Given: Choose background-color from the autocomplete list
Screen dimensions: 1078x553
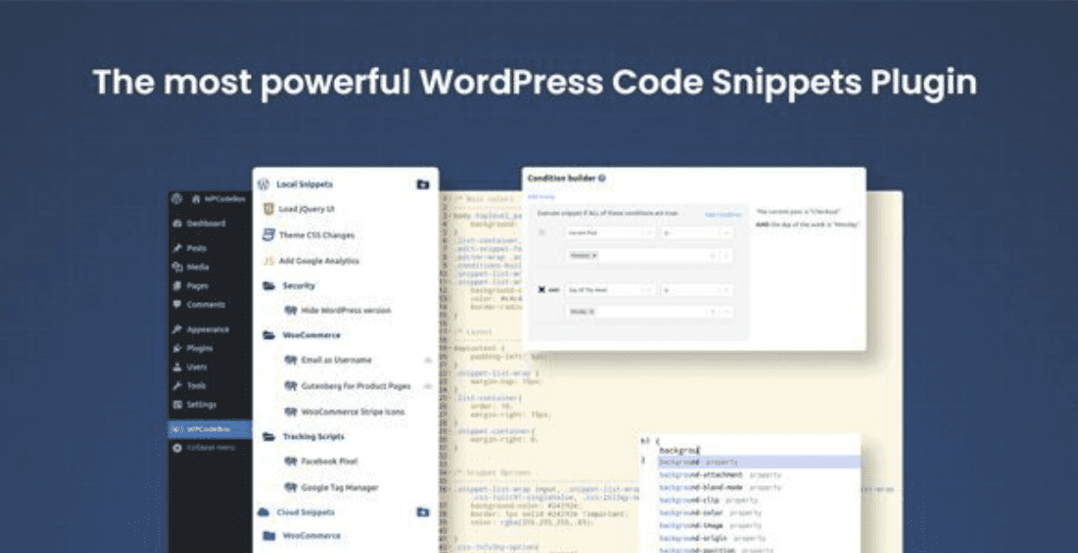Looking at the screenshot, I should [699, 511].
